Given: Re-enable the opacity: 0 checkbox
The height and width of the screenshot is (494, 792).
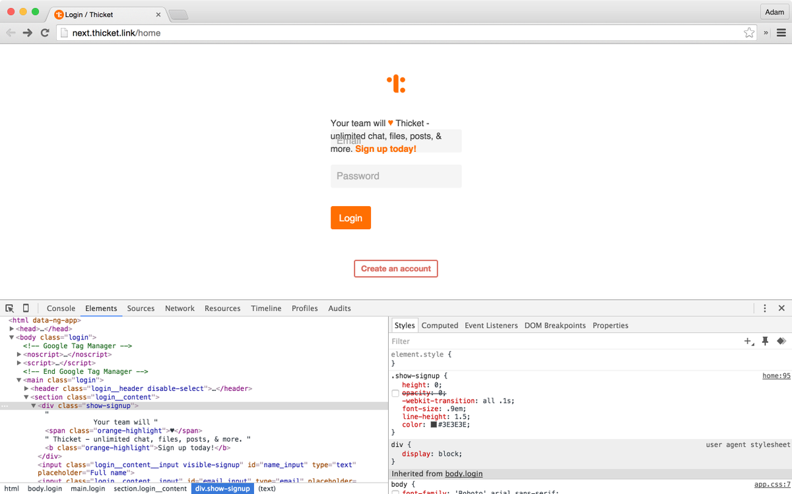Looking at the screenshot, I should pyautogui.click(x=395, y=393).
